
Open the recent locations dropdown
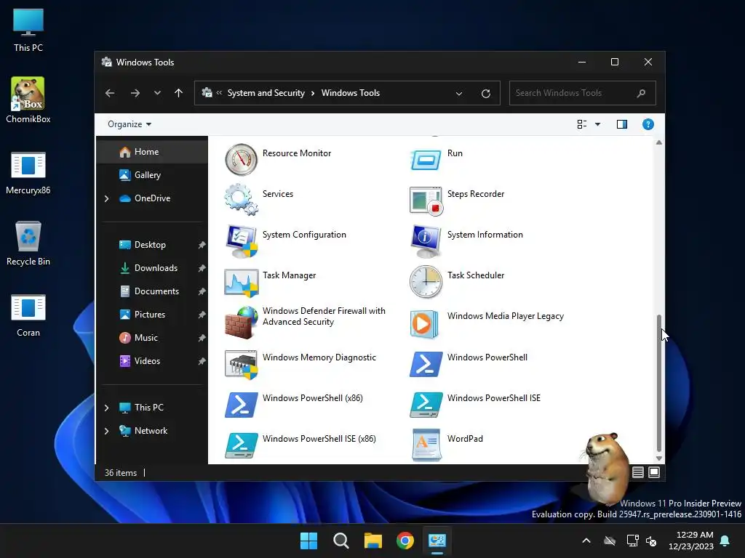pos(157,93)
